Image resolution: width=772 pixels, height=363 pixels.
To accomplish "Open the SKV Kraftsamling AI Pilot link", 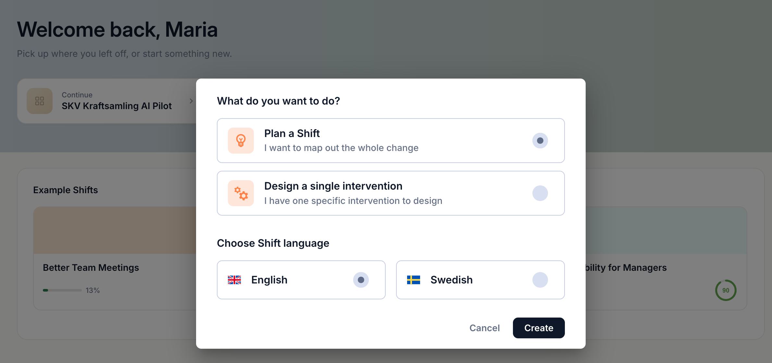I will click(117, 106).
